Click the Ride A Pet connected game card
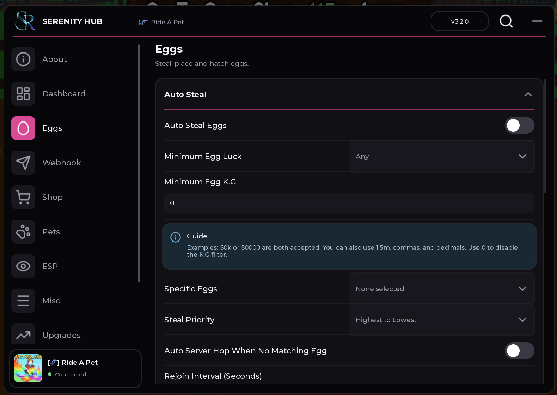Viewport: 557px width, 395px height. [x=75, y=369]
